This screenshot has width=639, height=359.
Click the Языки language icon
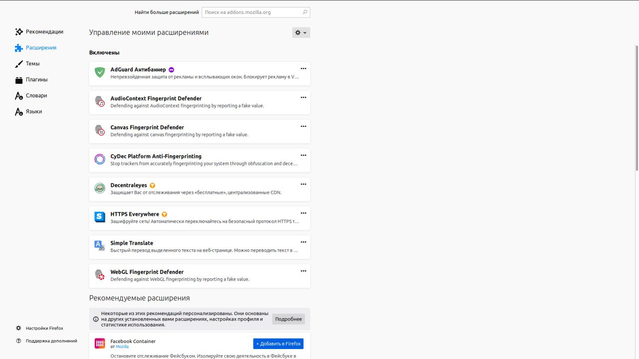(19, 112)
